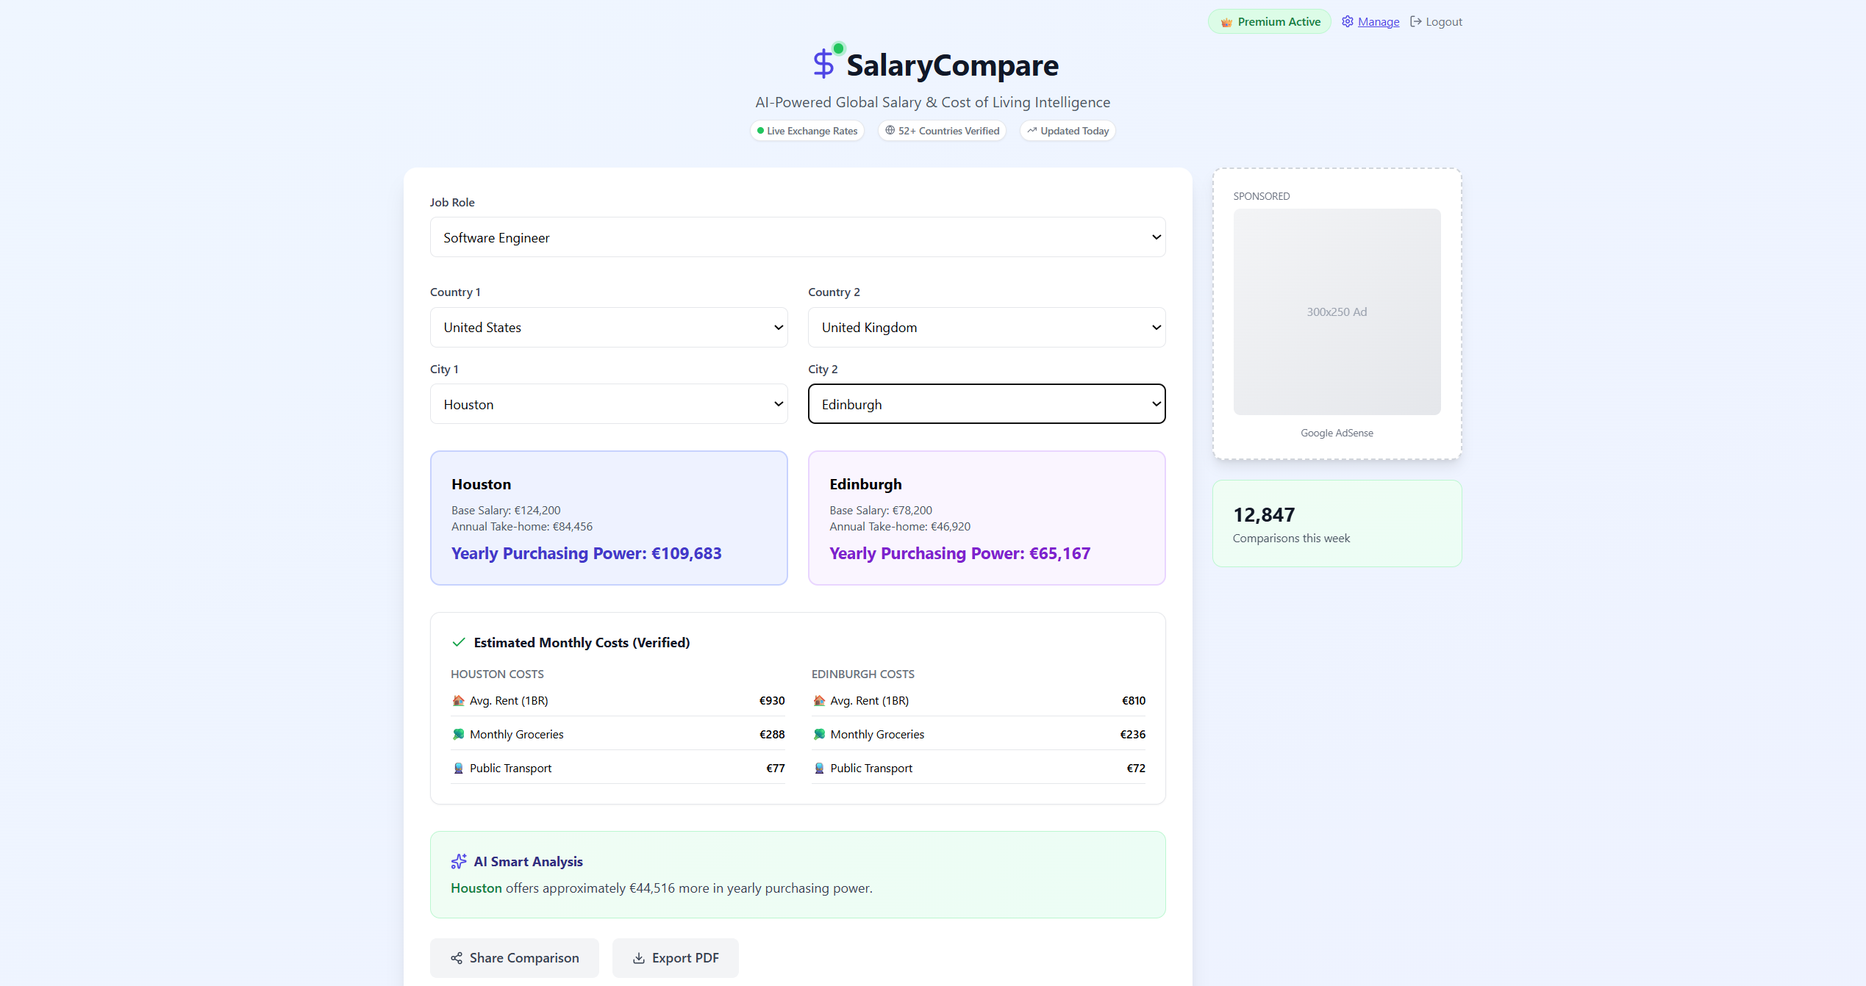The image size is (1866, 986).
Task: Toggle the Premium Active status badge
Action: click(x=1270, y=21)
